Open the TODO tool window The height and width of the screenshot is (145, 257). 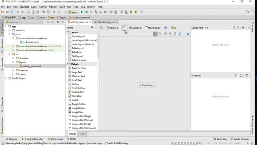pyautogui.click(x=71, y=139)
